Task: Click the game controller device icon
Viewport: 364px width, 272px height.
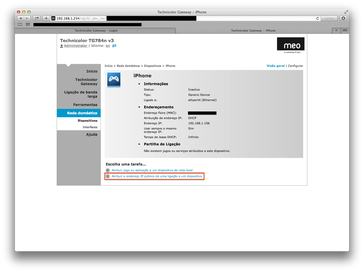Action: coord(114,80)
